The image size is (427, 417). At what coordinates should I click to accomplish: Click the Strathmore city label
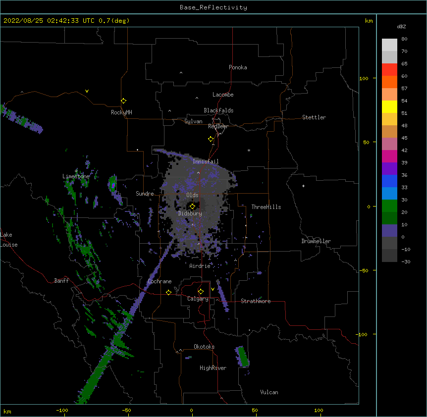point(256,301)
